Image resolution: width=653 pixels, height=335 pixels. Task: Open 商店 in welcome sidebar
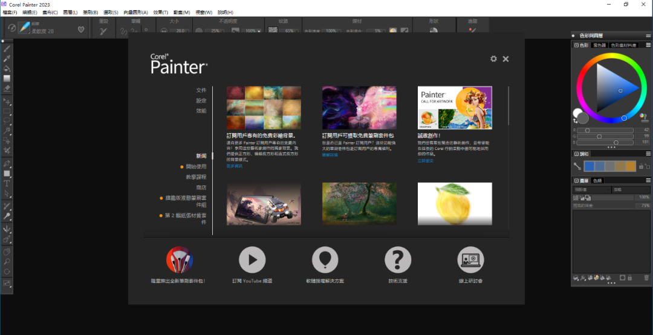(x=201, y=187)
